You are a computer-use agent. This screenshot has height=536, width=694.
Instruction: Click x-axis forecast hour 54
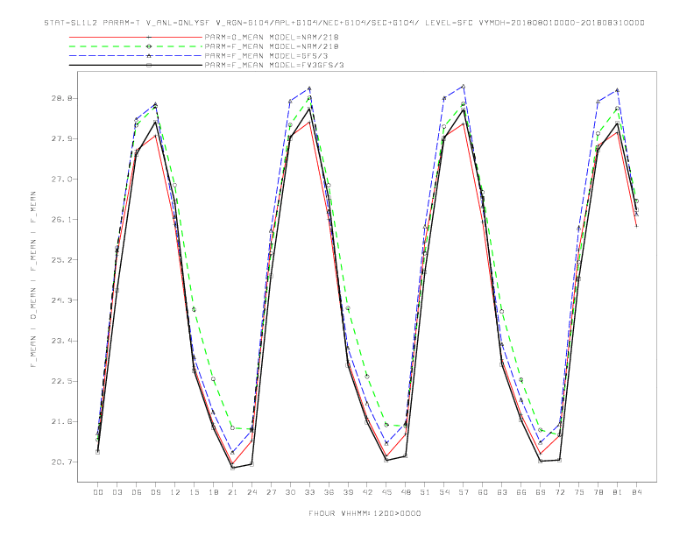coord(444,492)
